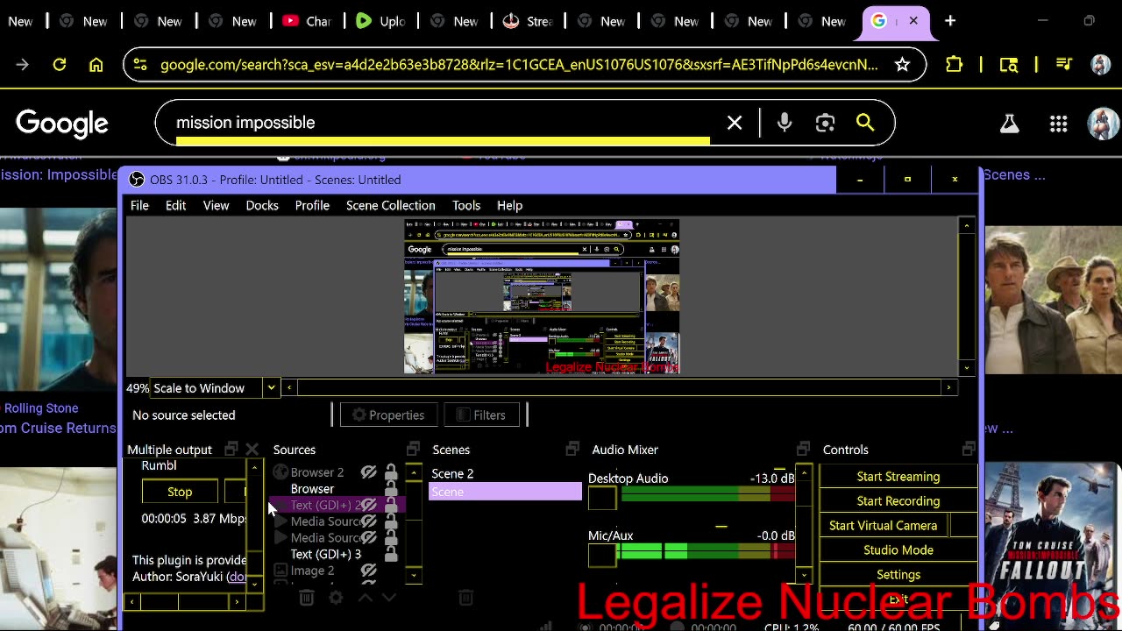Float the Controls dock
This screenshot has width=1122, height=631.
point(968,449)
